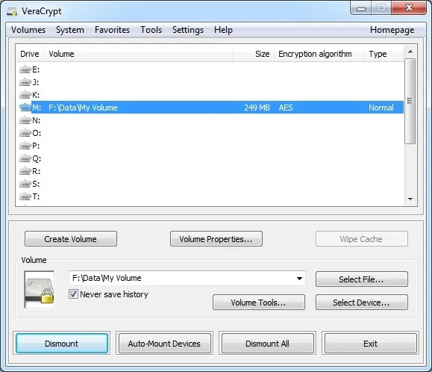
Task: Select the E: drive slot icon
Action: 25,69
